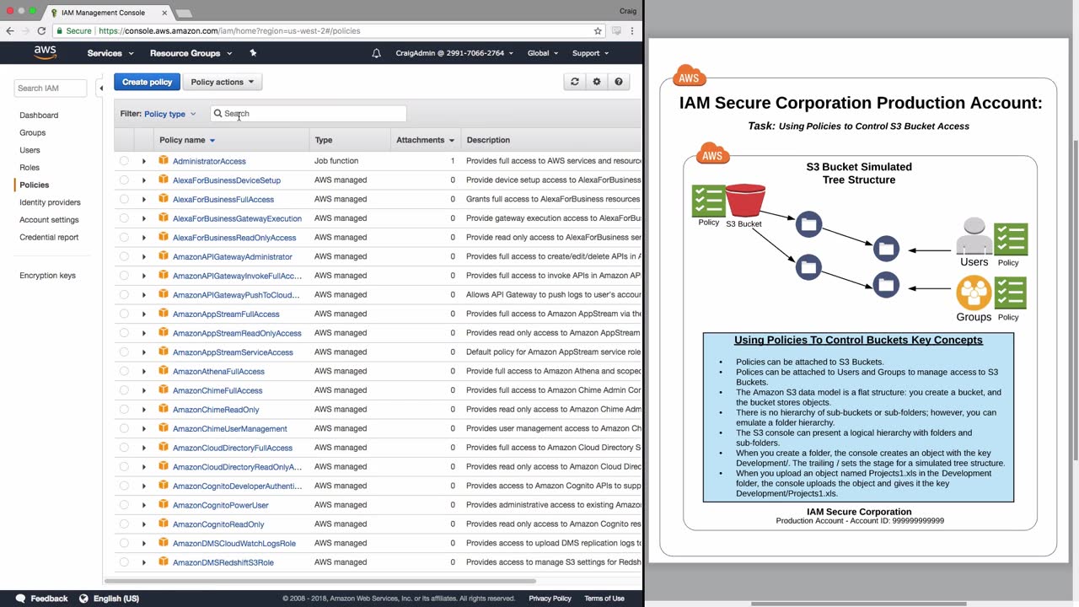Open Credential report in the sidebar
1079x607 pixels.
[49, 238]
